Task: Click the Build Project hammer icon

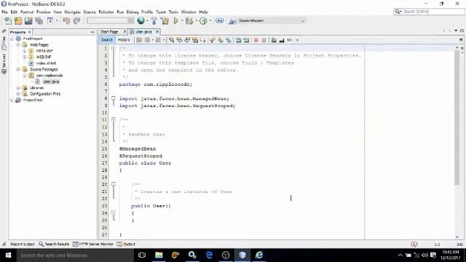Action: click(x=154, y=21)
